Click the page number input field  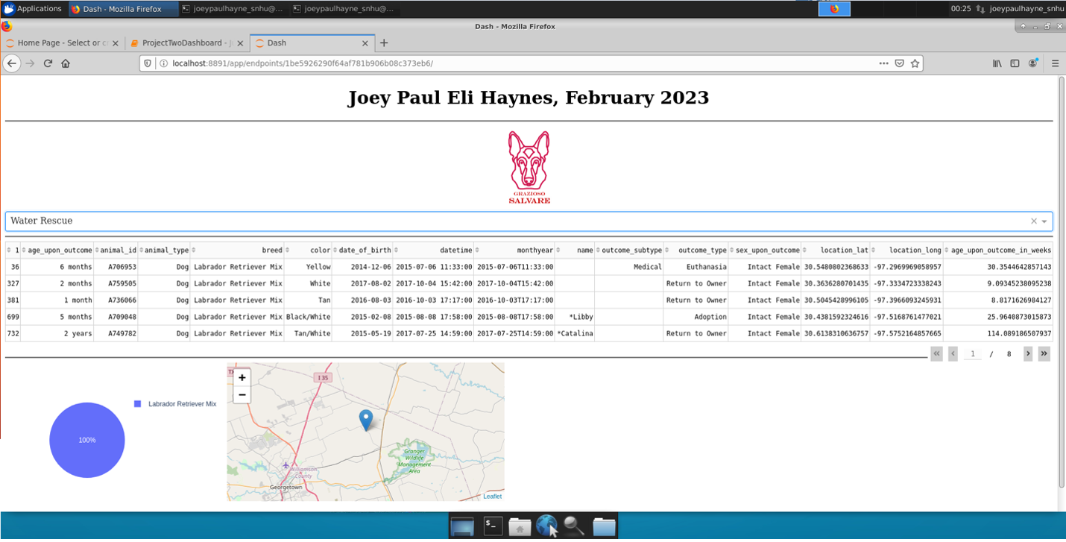pyautogui.click(x=973, y=353)
